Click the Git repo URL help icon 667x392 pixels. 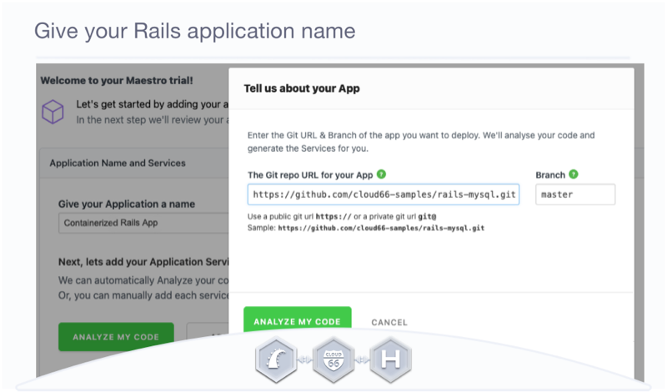click(382, 174)
